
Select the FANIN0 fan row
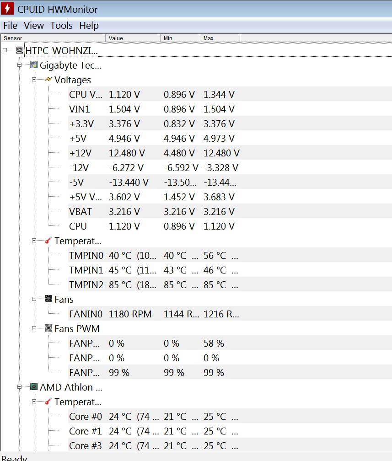click(230, 314)
